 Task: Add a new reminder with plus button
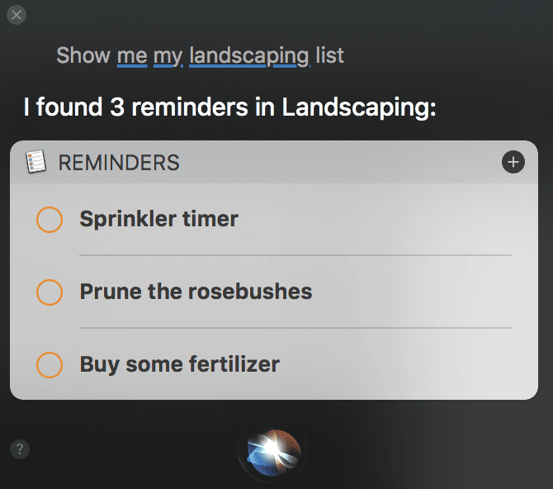(513, 163)
